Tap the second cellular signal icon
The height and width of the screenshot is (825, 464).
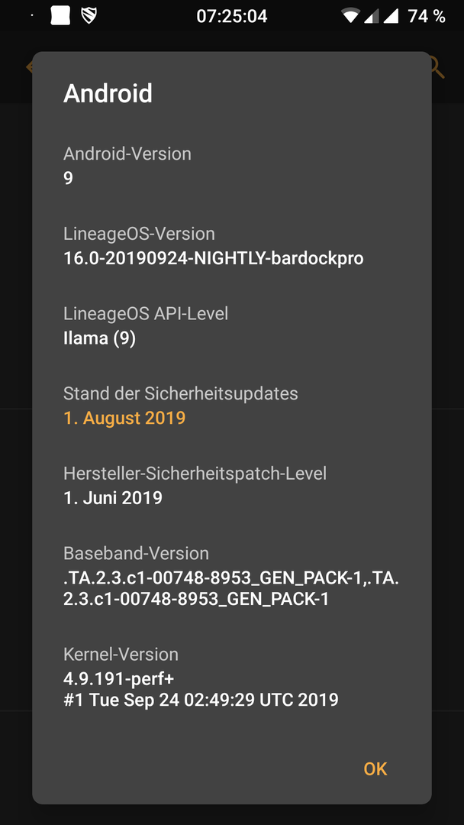tap(391, 16)
